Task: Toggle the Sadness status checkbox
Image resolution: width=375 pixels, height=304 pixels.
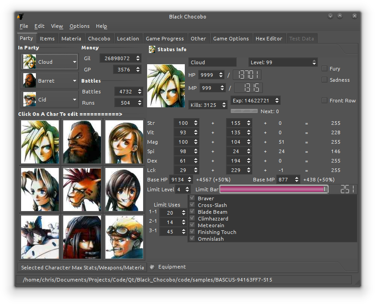Action: 325,80
